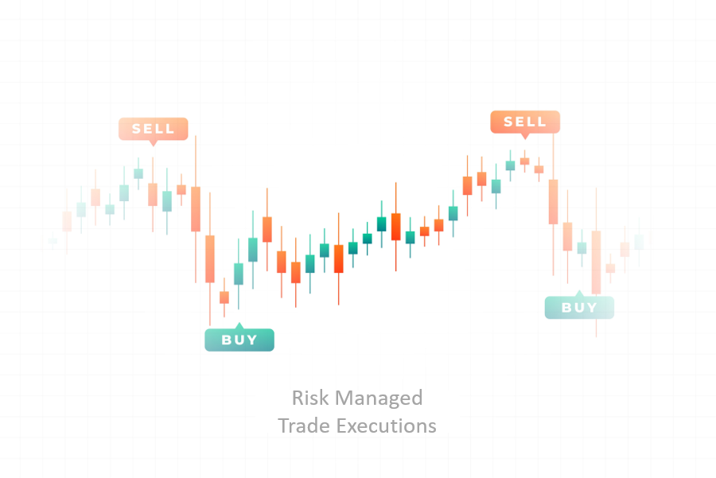The height and width of the screenshot is (478, 716).
Task: Select the faded BUY label on the right
Action: coord(579,307)
